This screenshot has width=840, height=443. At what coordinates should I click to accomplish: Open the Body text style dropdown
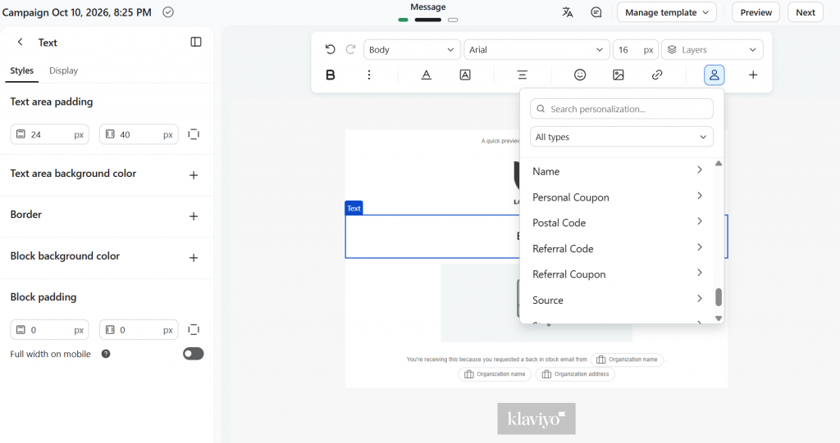pos(412,50)
